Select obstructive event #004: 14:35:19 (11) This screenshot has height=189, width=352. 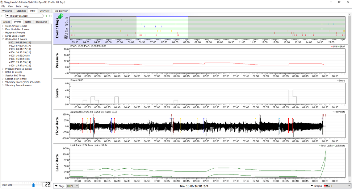(20, 52)
